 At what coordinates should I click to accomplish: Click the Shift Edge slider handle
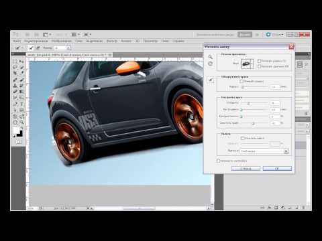pos(254,123)
